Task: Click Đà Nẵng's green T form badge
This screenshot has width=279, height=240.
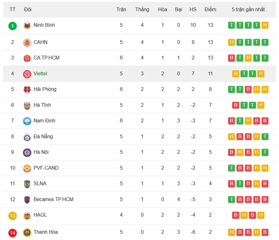Action: pyautogui.click(x=265, y=137)
